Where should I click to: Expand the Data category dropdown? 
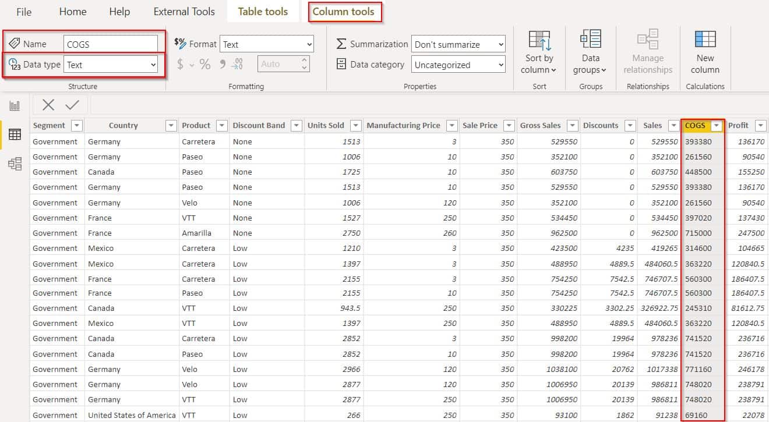[x=458, y=65]
